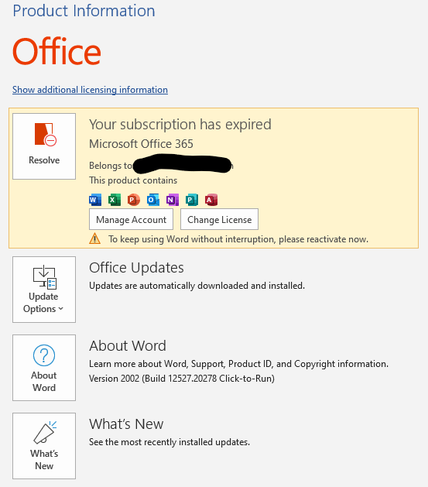
Task: Click the 'What's New' section heading
Action: (x=126, y=424)
